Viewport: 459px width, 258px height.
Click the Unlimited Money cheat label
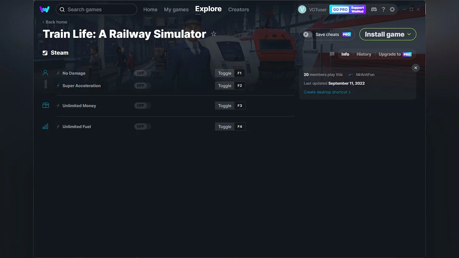(x=79, y=105)
